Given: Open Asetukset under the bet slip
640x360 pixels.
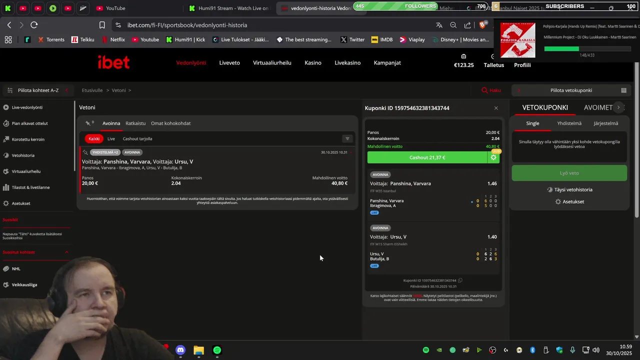Looking at the screenshot, I should click(569, 202).
